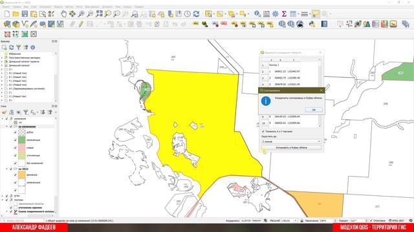Click the EPSG CRS button in status bar

point(397,220)
